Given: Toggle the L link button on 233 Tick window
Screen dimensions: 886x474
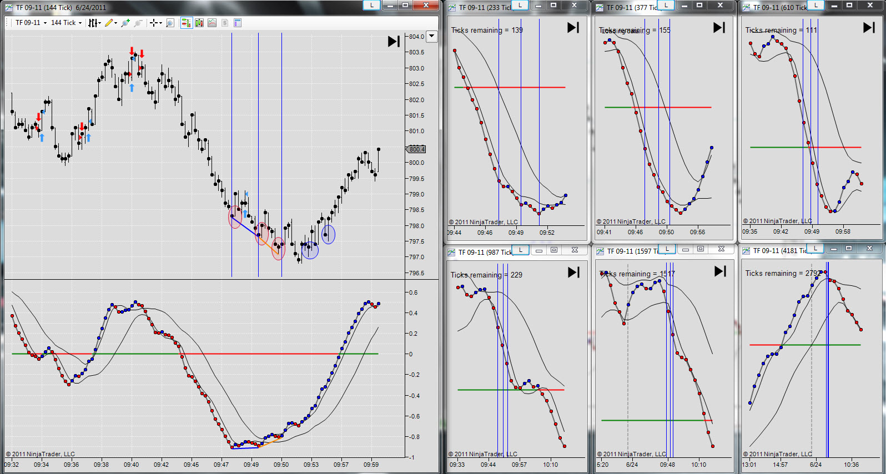Looking at the screenshot, I should point(520,5).
